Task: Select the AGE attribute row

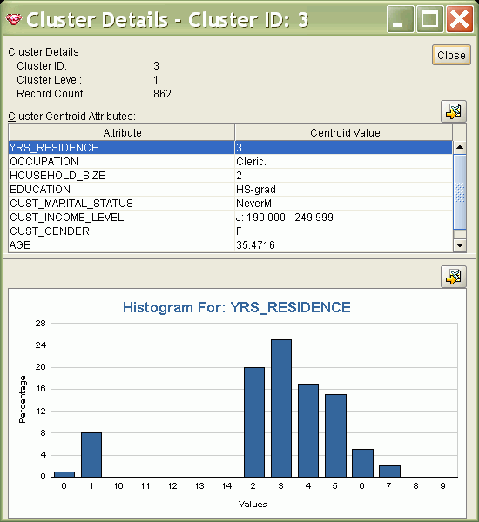Action: point(230,245)
